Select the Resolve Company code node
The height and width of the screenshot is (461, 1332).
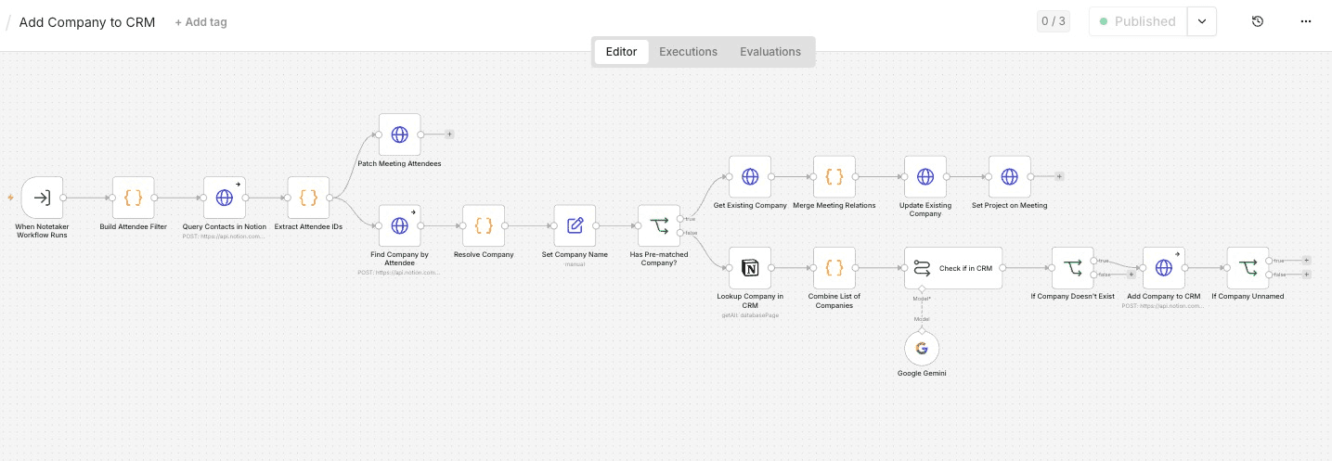pos(484,225)
